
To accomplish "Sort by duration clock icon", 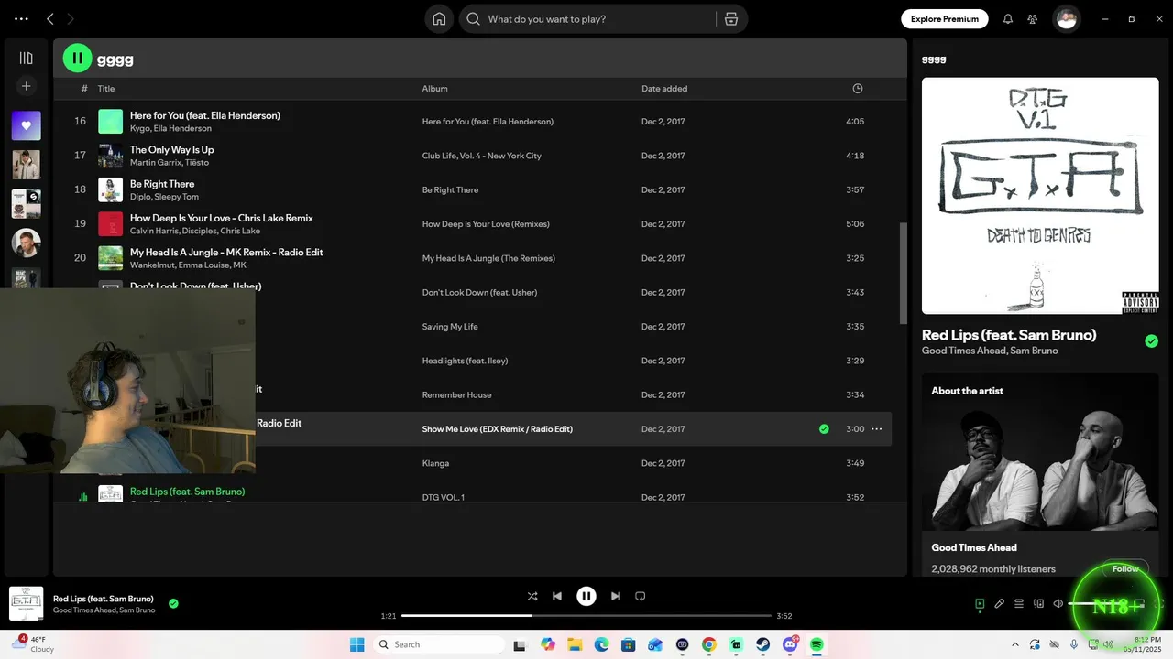I will (x=858, y=89).
